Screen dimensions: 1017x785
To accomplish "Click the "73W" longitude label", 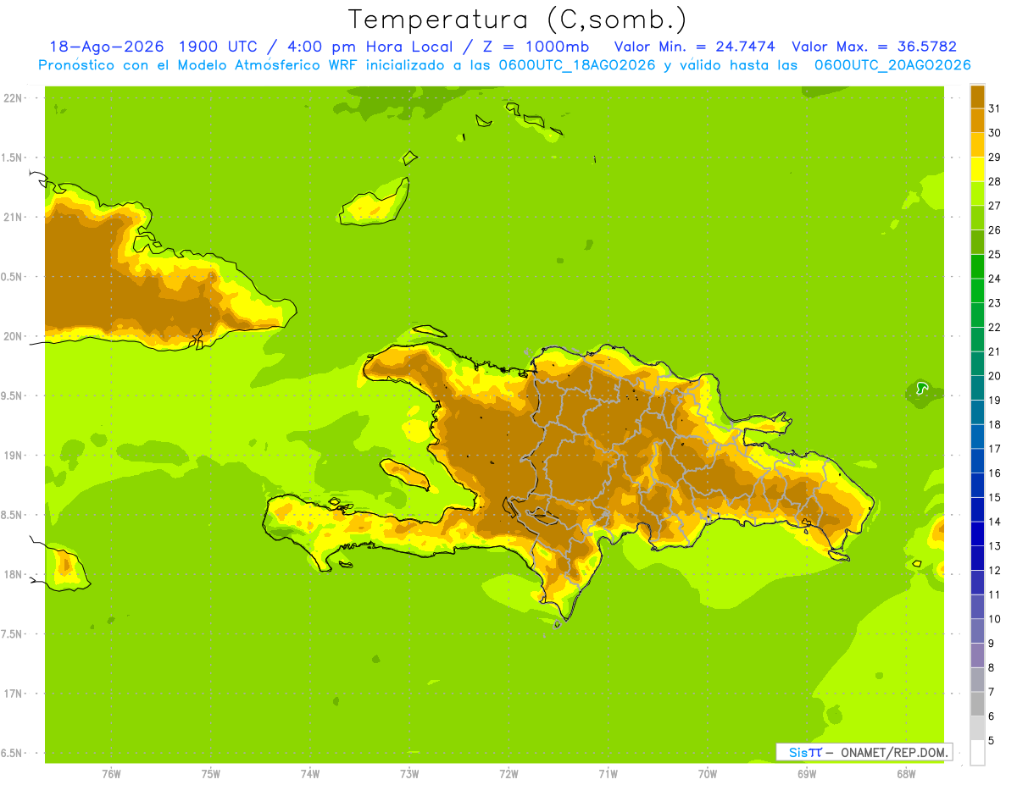I will [409, 774].
